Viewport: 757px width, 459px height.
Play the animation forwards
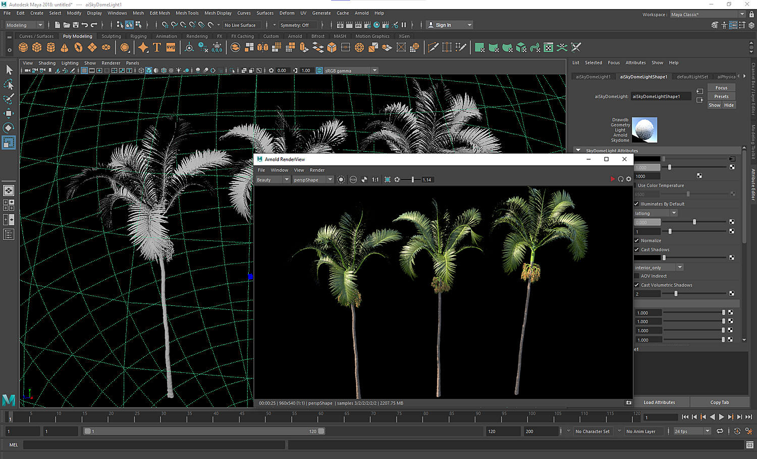721,417
